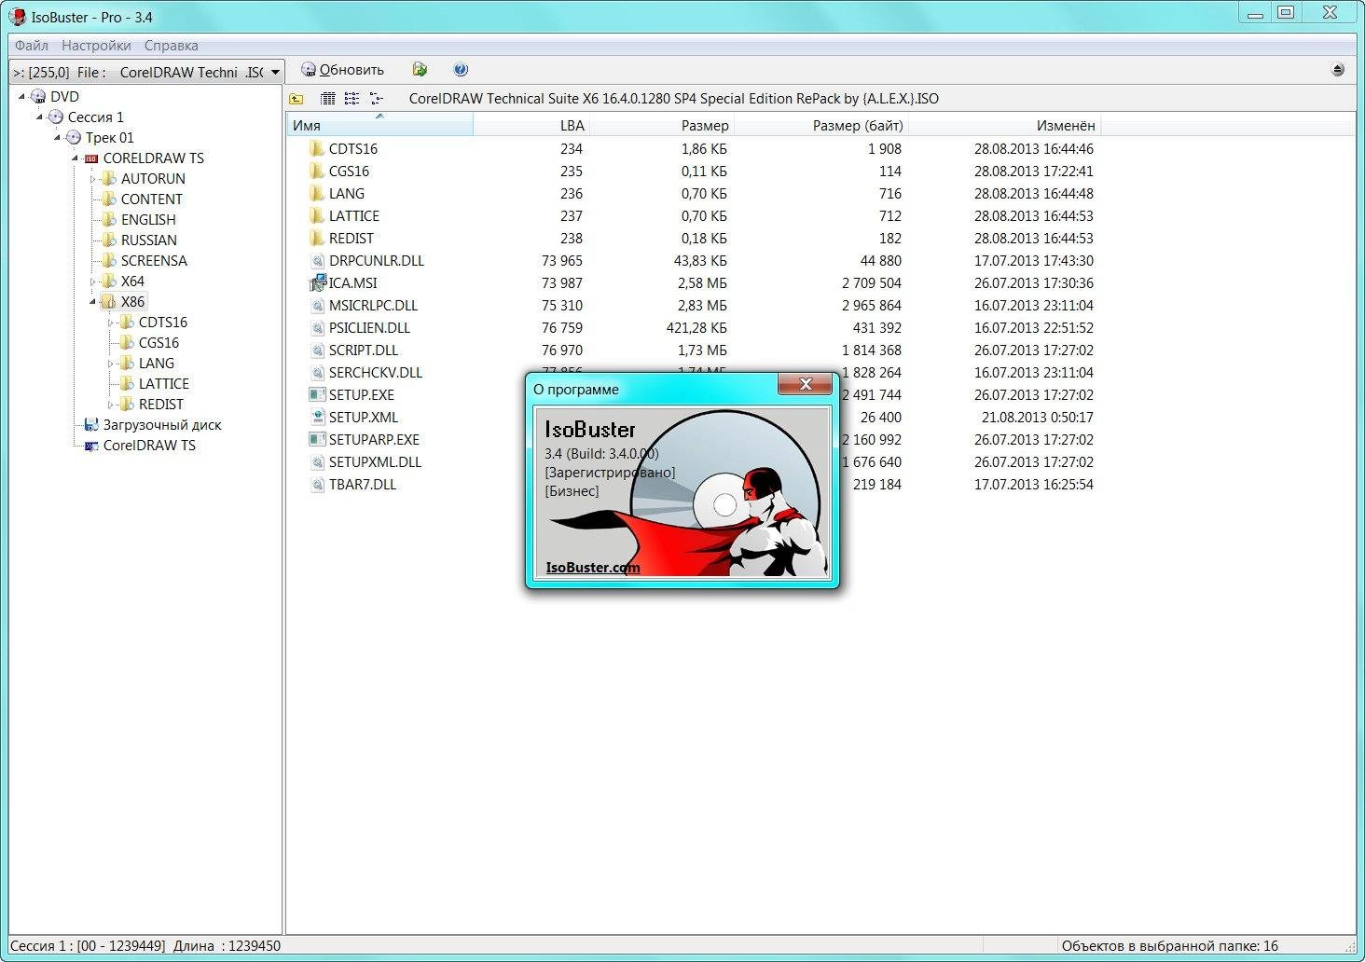Select CDTS16 folder icon in file list

317,148
